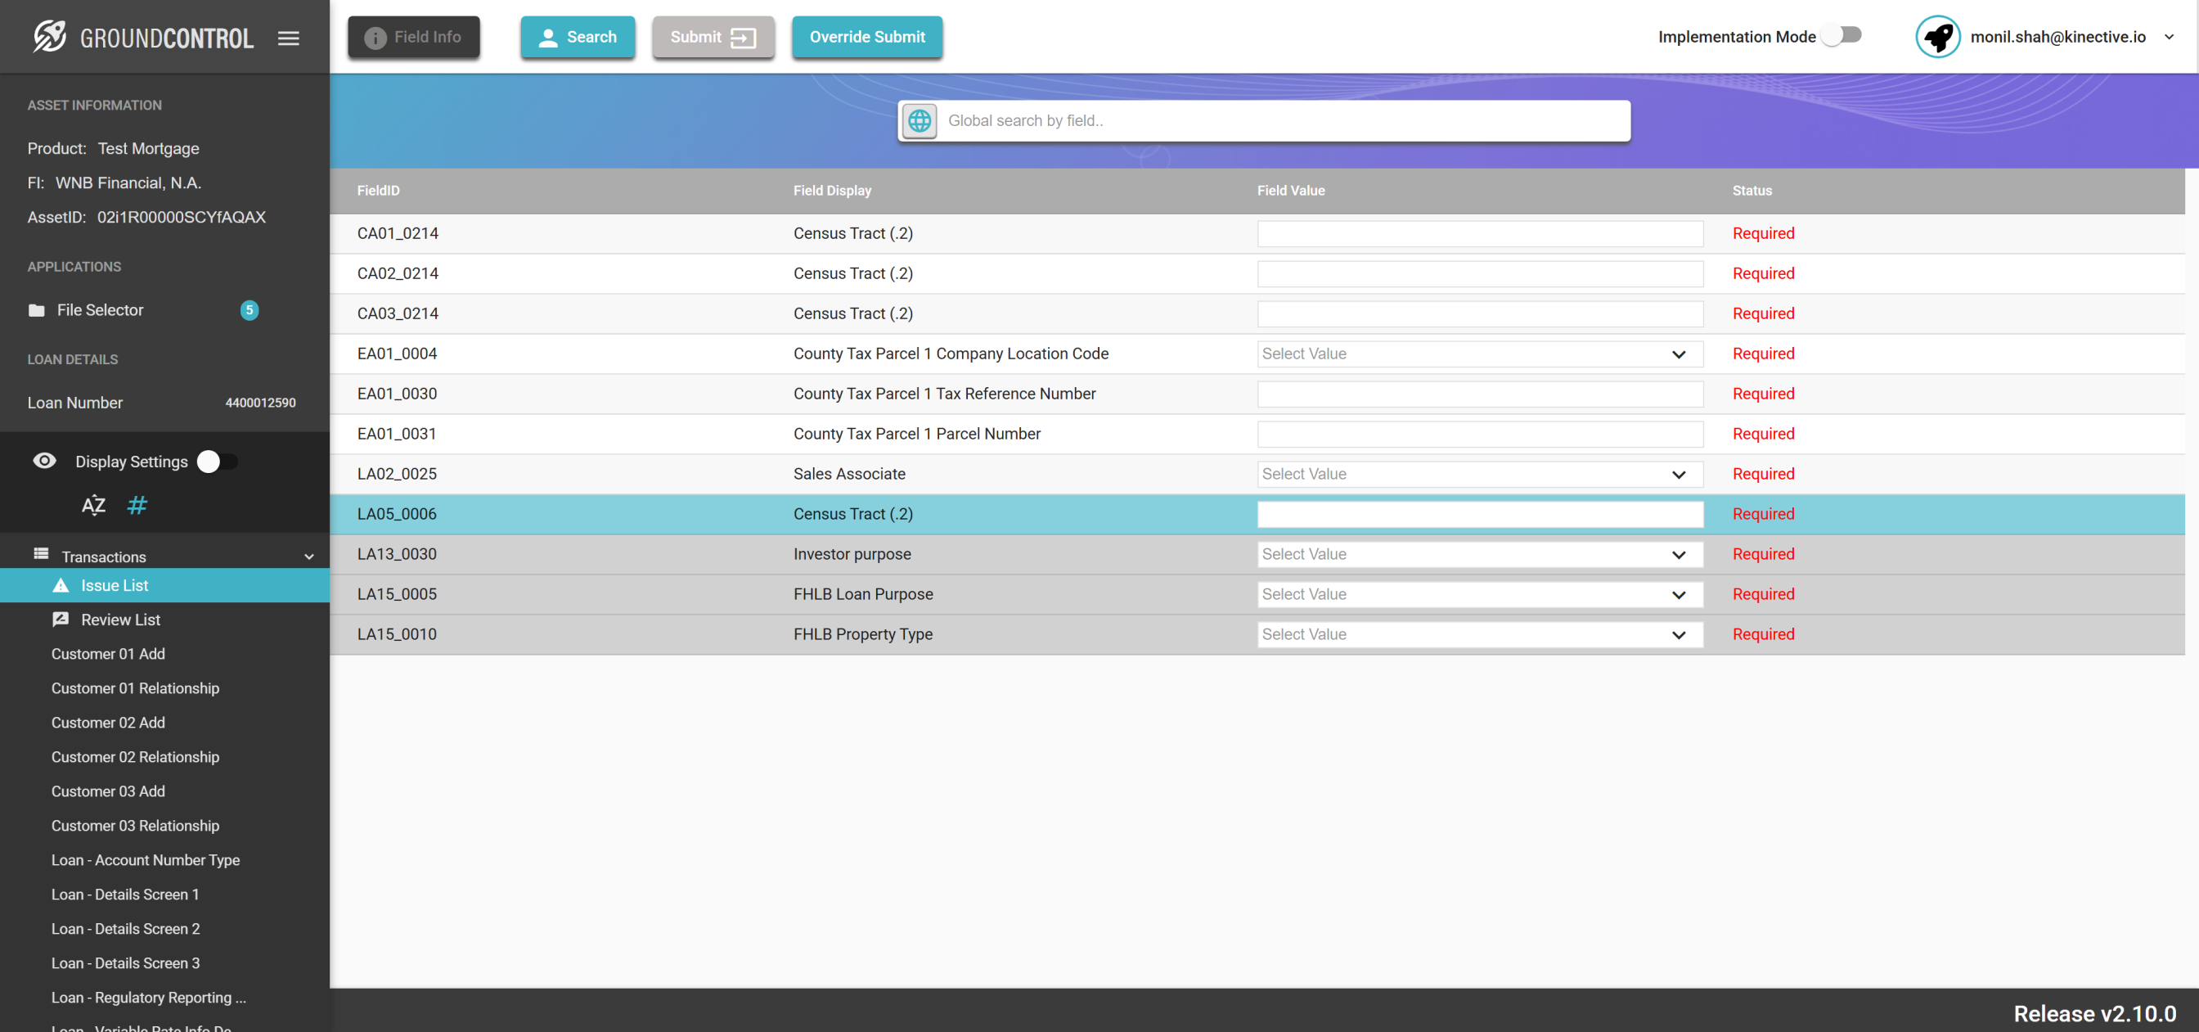This screenshot has width=2199, height=1032.
Task: Click the rocket user avatar icon
Action: 1937,37
